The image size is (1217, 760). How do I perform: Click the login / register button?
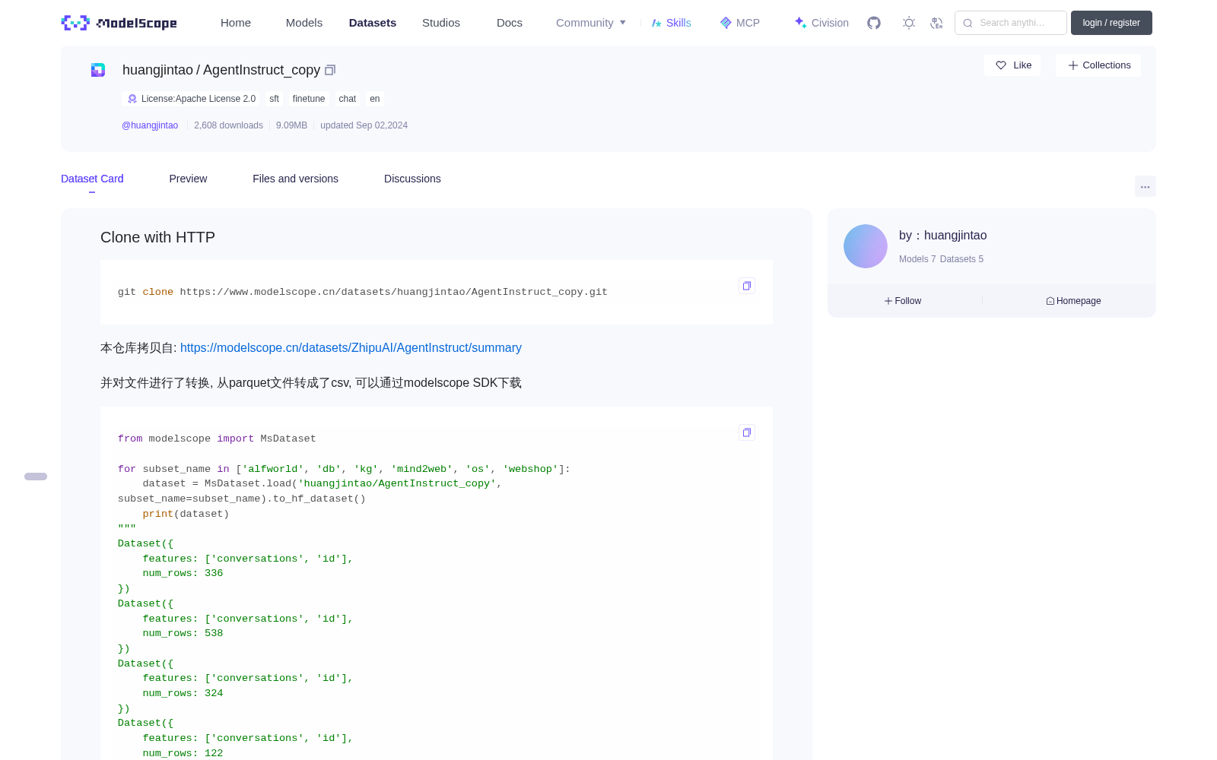click(1111, 23)
